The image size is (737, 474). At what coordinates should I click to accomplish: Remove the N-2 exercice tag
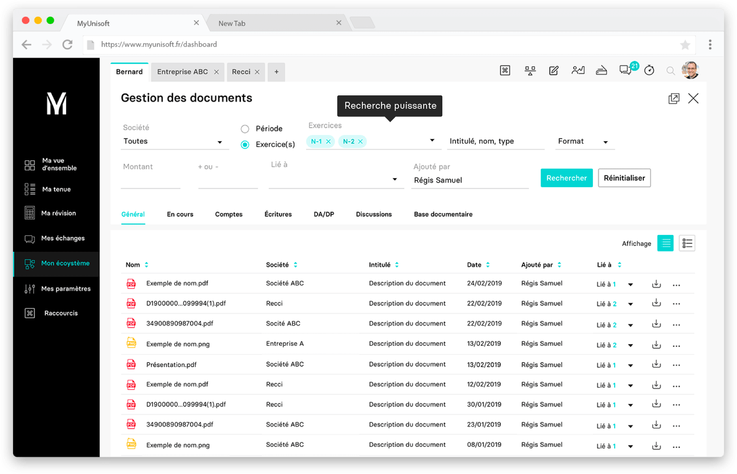coord(360,141)
